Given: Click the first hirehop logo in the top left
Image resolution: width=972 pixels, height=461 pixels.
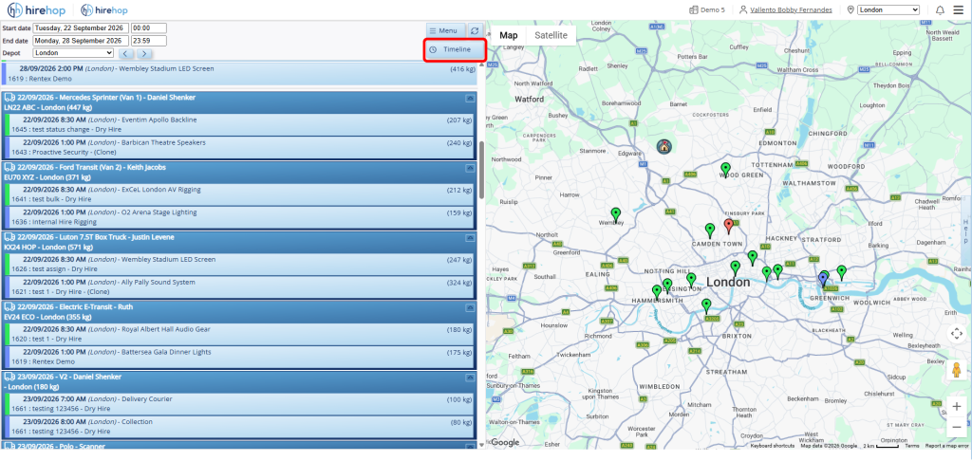Looking at the screenshot, I should 36,9.
